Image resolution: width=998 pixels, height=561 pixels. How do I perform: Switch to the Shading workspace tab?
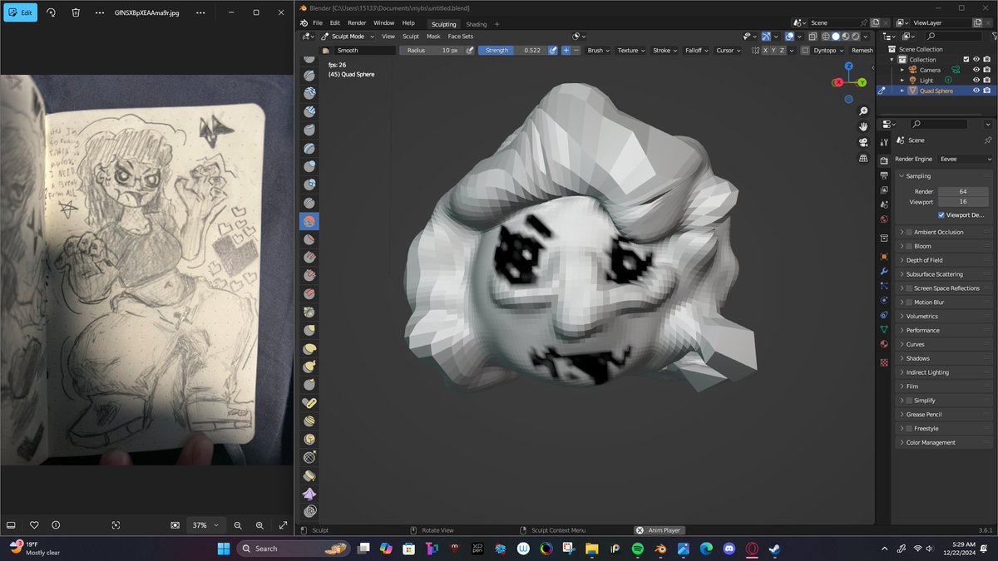coord(476,23)
